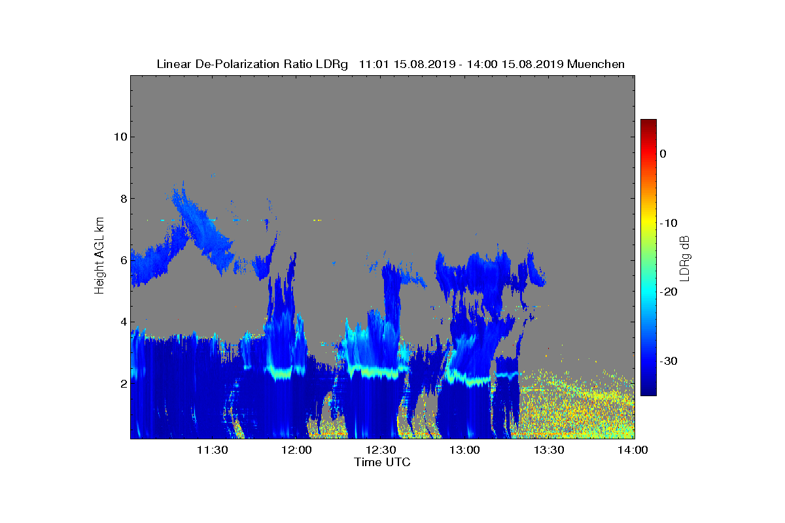Click the colorbar value 0
Viewport: 785px width, 523px height.
(x=663, y=154)
